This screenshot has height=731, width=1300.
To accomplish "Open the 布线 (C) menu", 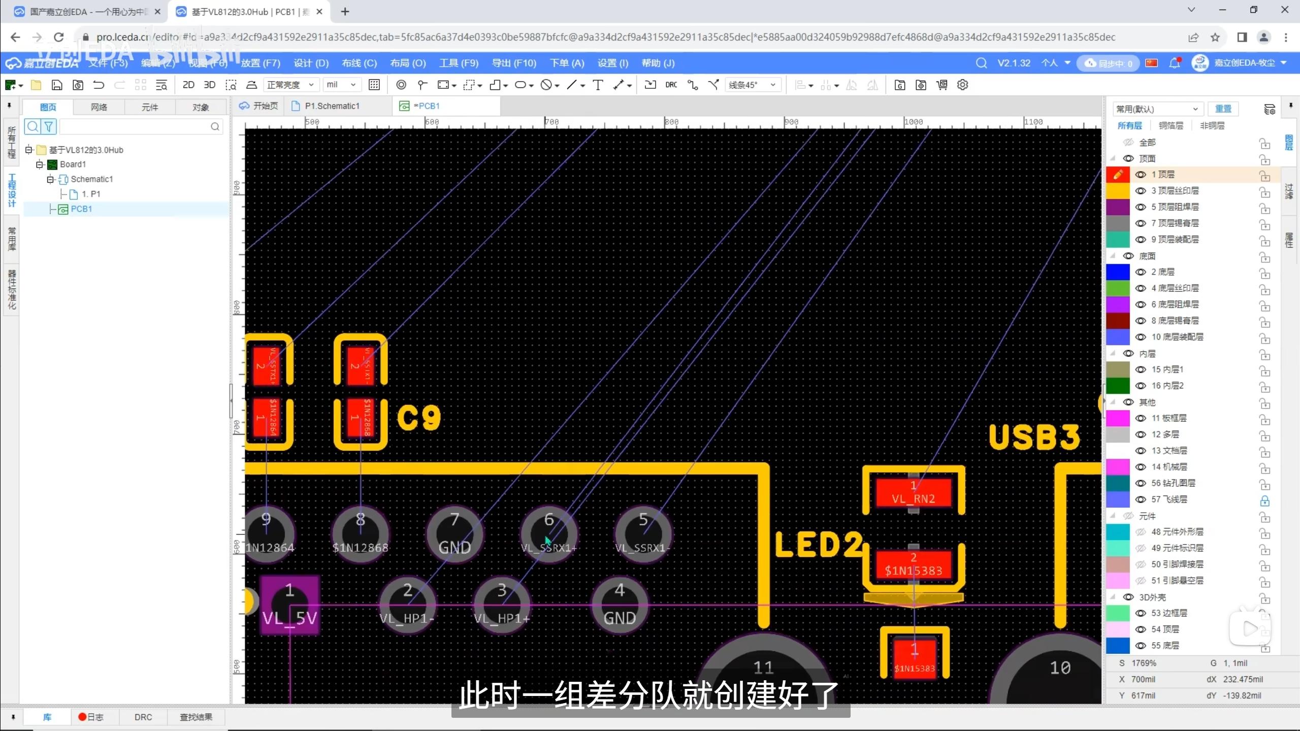I will pos(359,63).
